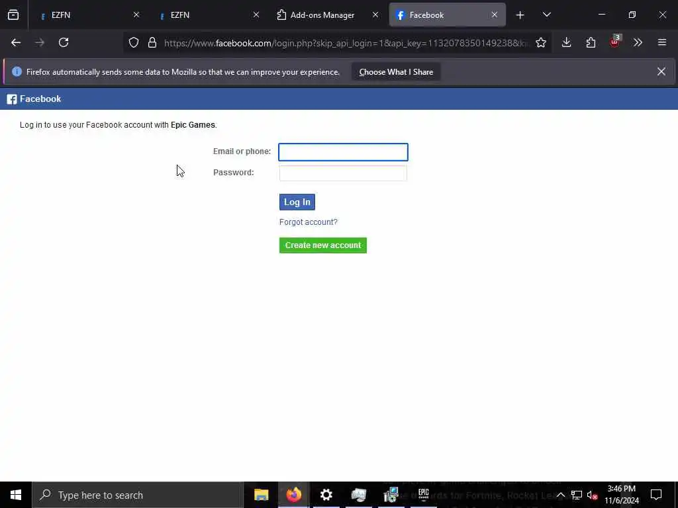The height and width of the screenshot is (508, 678).
Task: Open the clock showing 3:46 PM
Action: 621,495
